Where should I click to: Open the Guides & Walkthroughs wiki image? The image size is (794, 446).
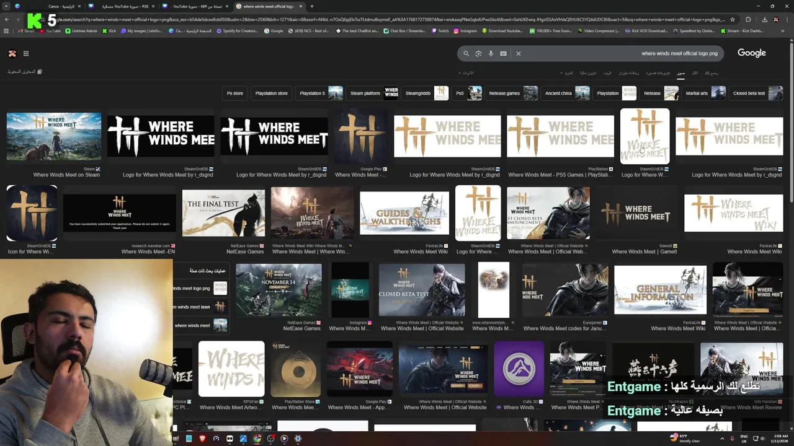pyautogui.click(x=404, y=213)
